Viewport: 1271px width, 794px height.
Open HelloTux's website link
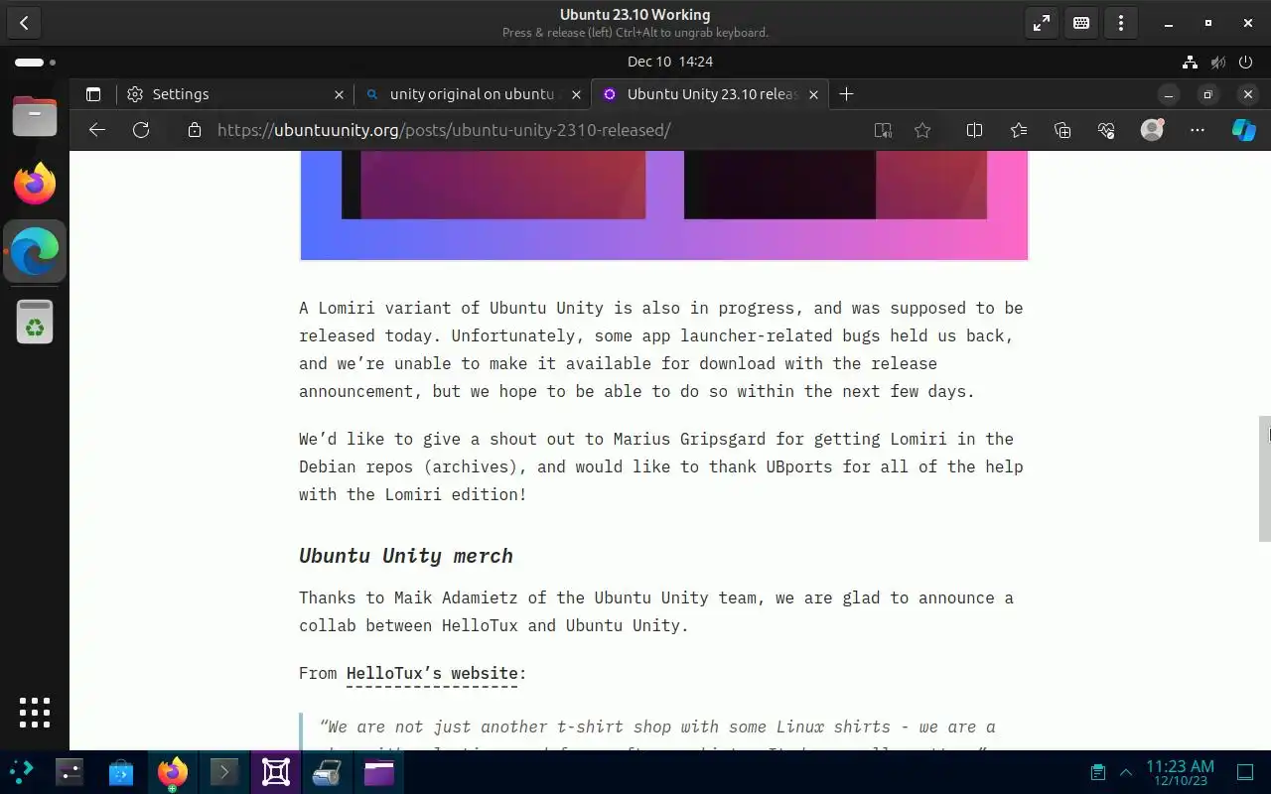432,674
